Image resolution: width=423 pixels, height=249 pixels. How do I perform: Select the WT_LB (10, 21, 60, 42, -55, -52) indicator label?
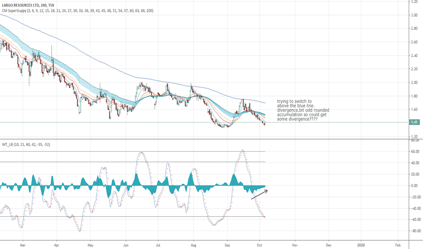coord(26,144)
